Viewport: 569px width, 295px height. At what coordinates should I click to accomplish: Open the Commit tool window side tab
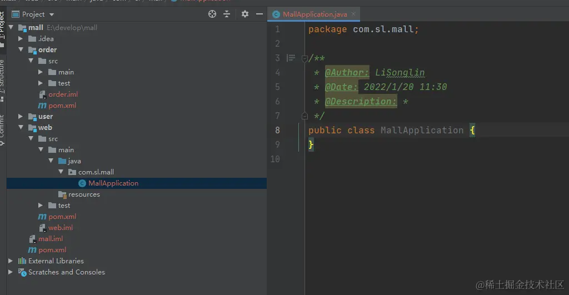(x=2, y=130)
